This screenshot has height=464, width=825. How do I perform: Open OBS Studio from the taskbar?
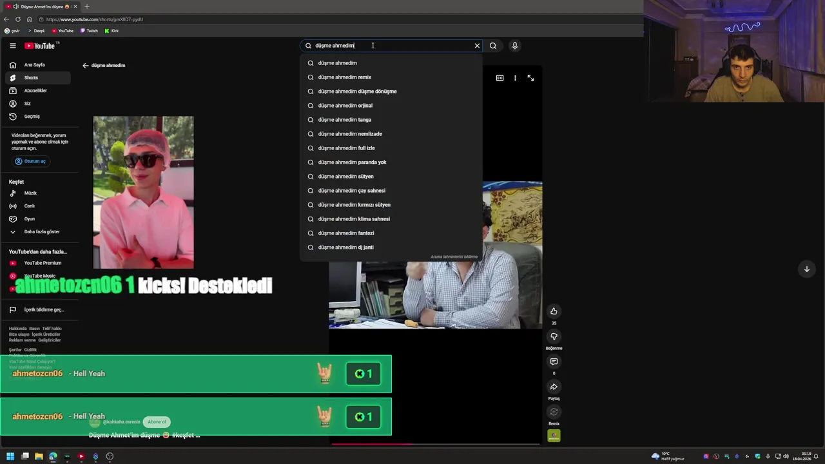(110, 456)
